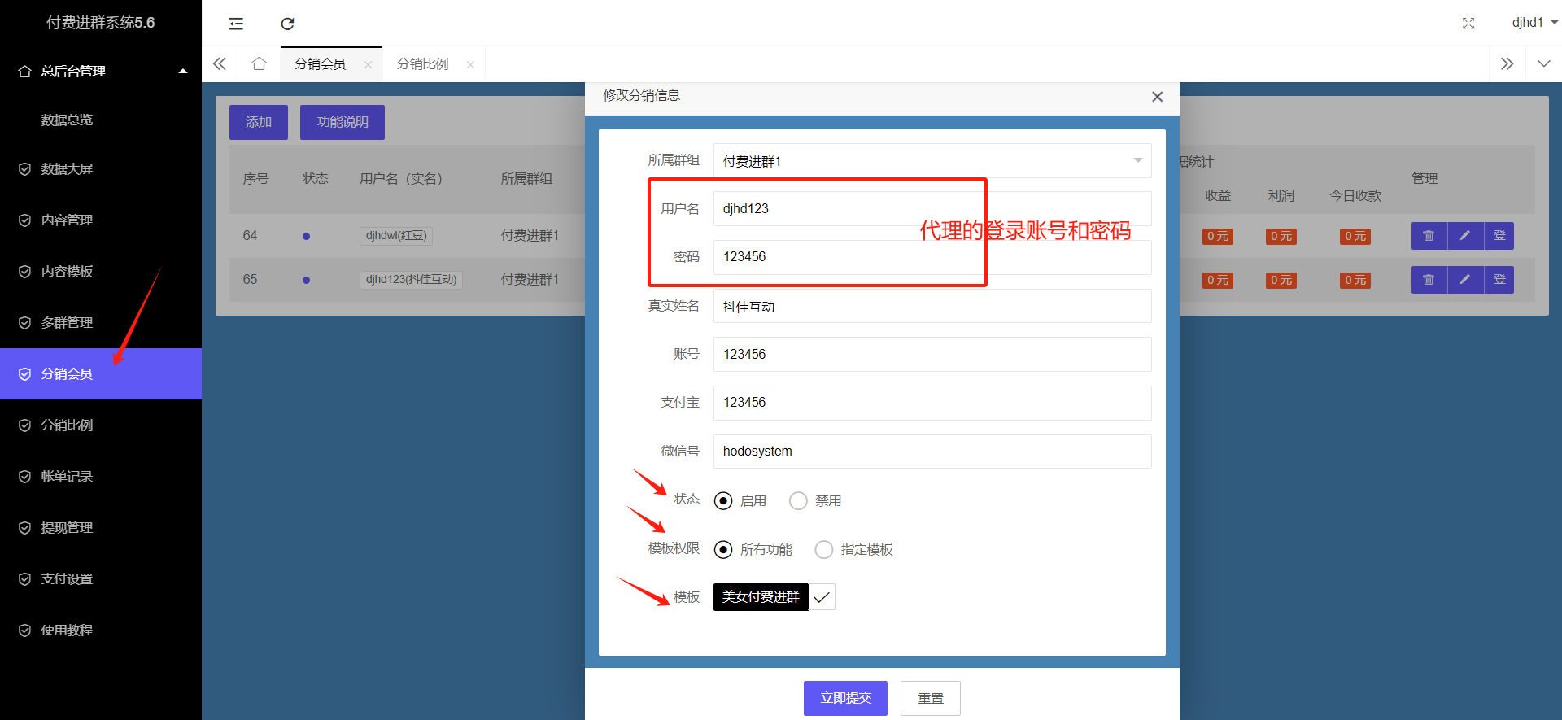Click the shield icon beside 分销比例
The image size is (1562, 720).
click(24, 425)
